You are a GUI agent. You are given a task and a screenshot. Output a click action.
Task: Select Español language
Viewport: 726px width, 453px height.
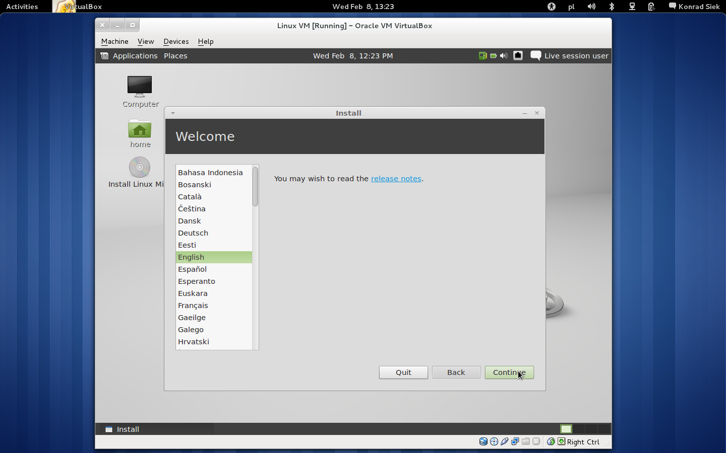coord(214,269)
